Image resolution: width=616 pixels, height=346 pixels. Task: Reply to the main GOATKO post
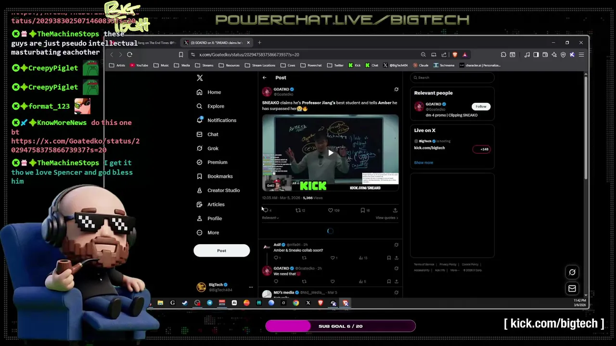tap(265, 210)
